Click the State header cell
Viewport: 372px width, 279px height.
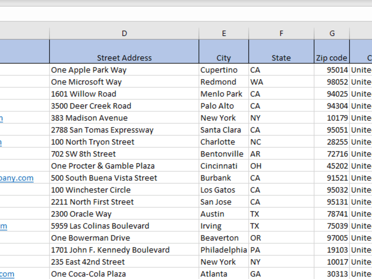[281, 51]
